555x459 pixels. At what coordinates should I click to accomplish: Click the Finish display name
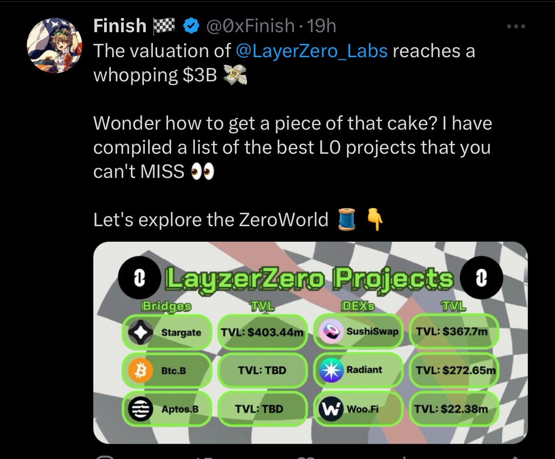pos(120,26)
